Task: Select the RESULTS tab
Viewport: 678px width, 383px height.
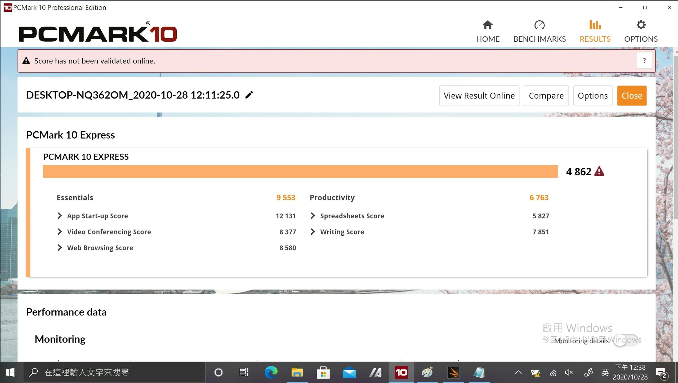Action: tap(595, 32)
